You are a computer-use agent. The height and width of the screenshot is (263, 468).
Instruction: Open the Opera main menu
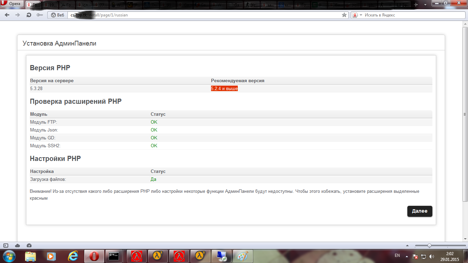pyautogui.click(x=12, y=4)
